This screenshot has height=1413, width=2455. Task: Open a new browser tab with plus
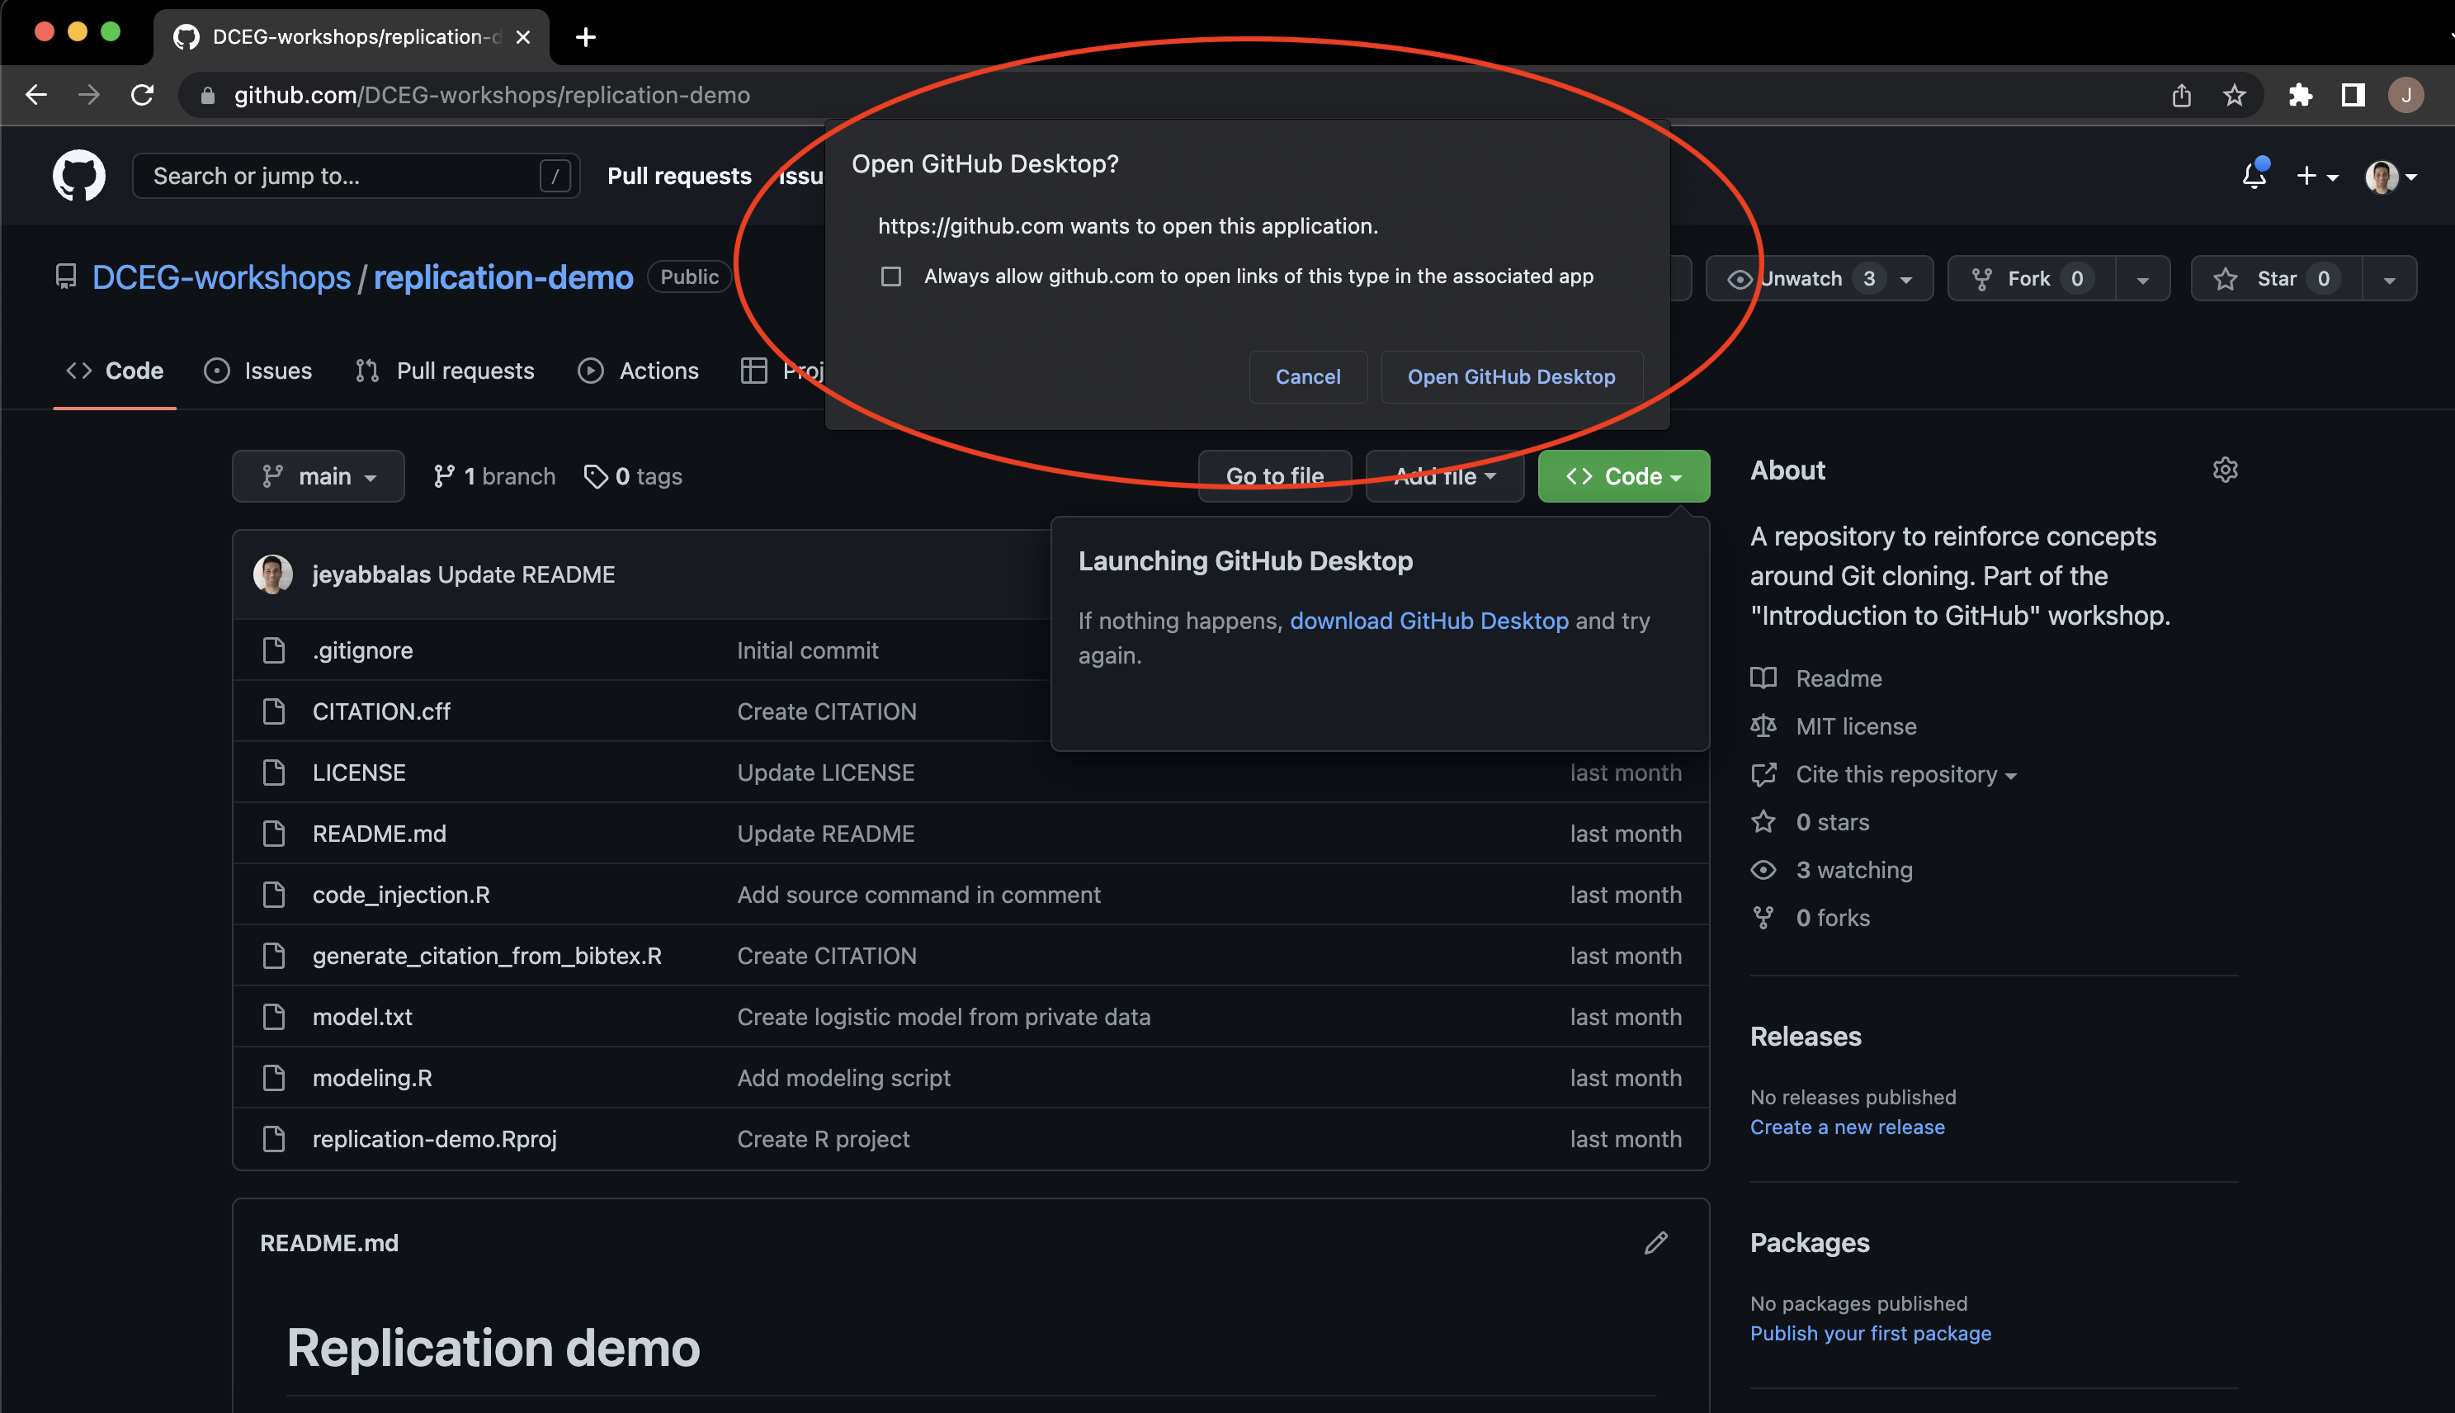(x=585, y=37)
